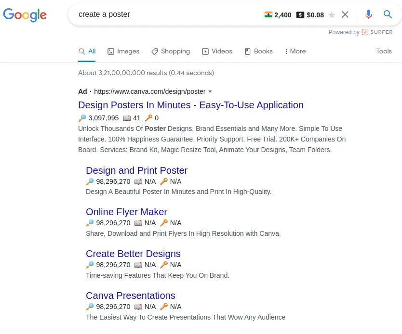Clear the search box with the X
Image resolution: width=402 pixels, height=334 pixels.
click(x=345, y=14)
